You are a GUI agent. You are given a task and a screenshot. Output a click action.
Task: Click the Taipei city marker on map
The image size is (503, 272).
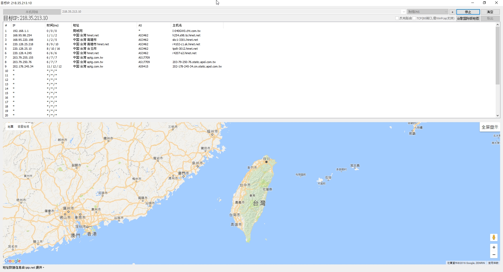(x=266, y=162)
